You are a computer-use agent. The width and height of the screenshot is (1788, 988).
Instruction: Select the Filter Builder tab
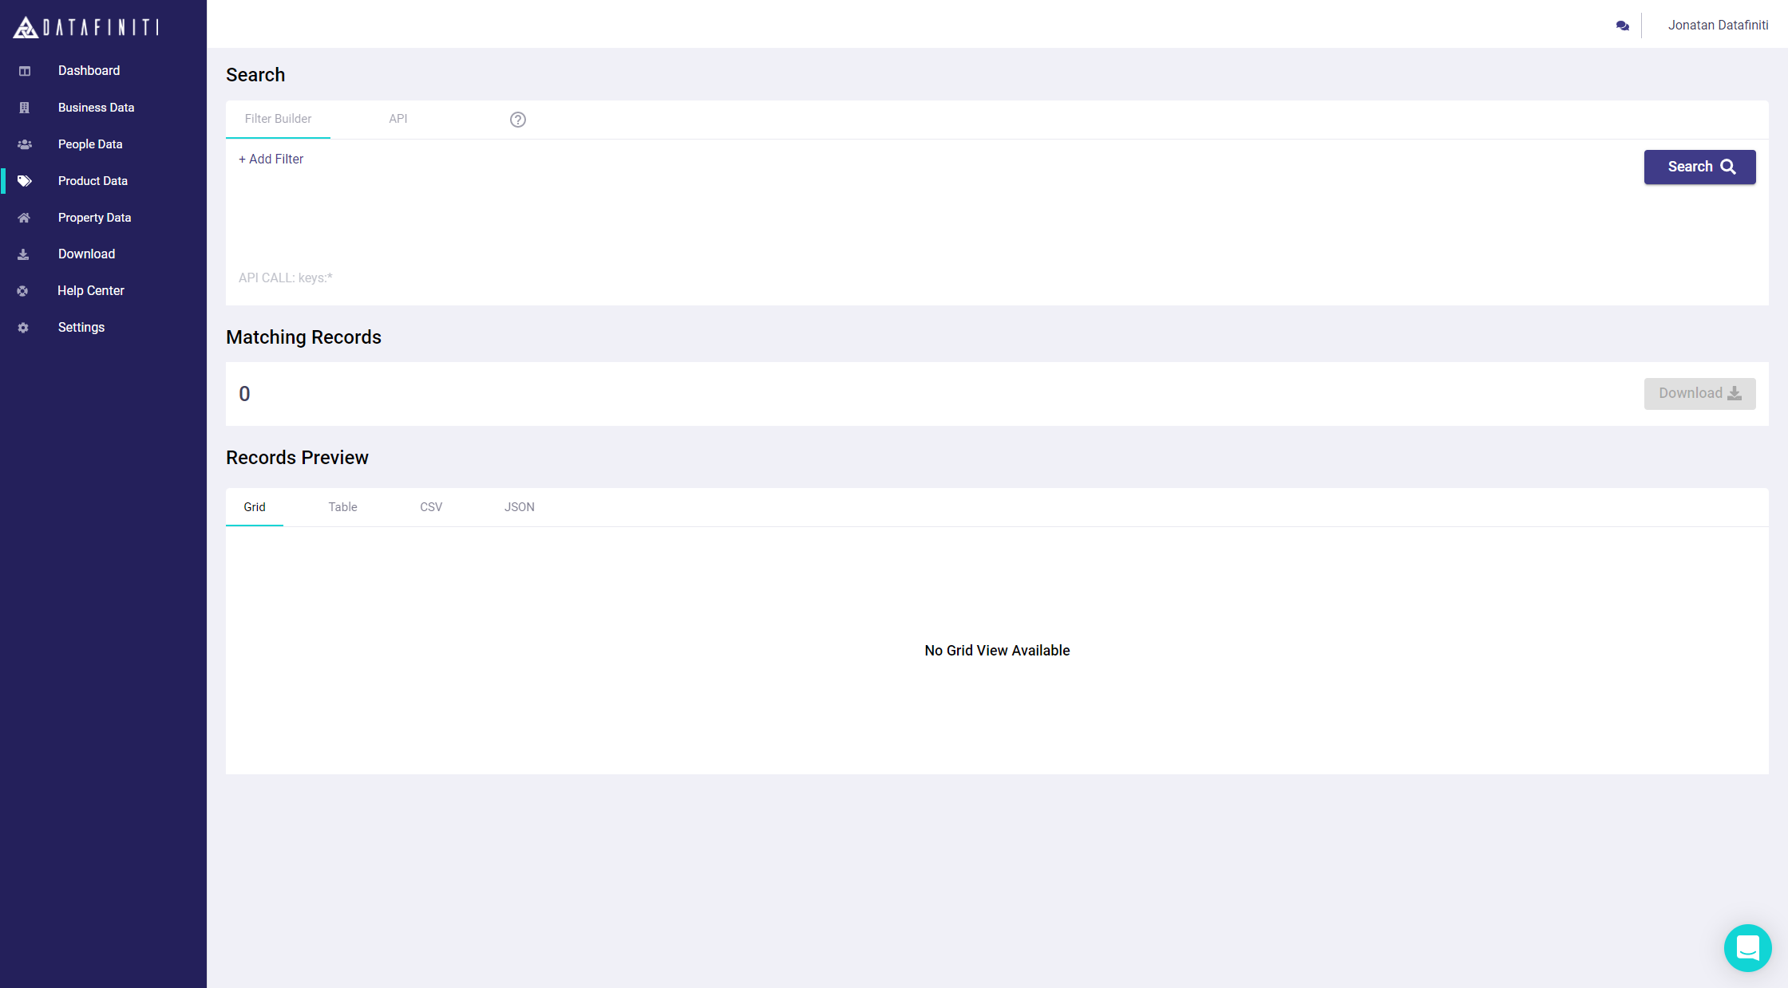pos(278,119)
